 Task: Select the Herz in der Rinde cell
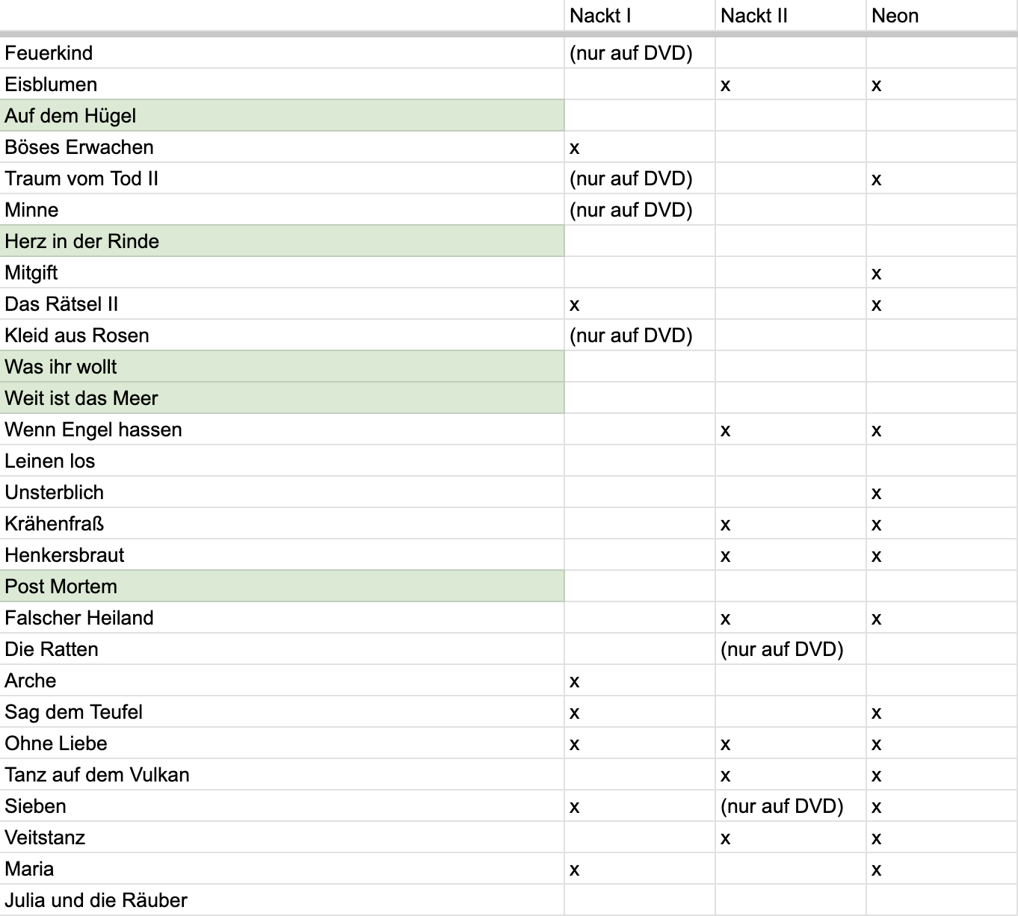(x=282, y=241)
